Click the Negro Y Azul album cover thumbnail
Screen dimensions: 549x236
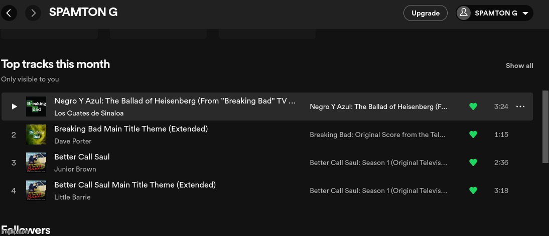click(x=36, y=106)
